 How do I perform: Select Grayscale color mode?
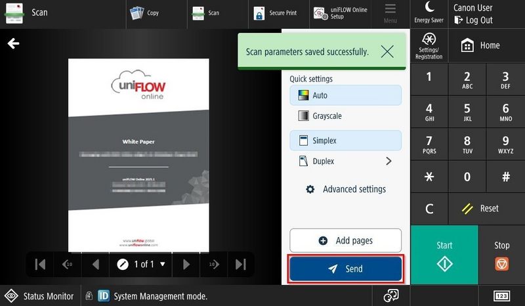click(345, 116)
